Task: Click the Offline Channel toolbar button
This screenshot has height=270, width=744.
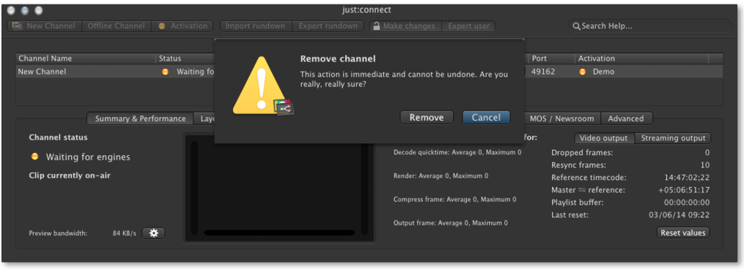Action: pyautogui.click(x=117, y=26)
